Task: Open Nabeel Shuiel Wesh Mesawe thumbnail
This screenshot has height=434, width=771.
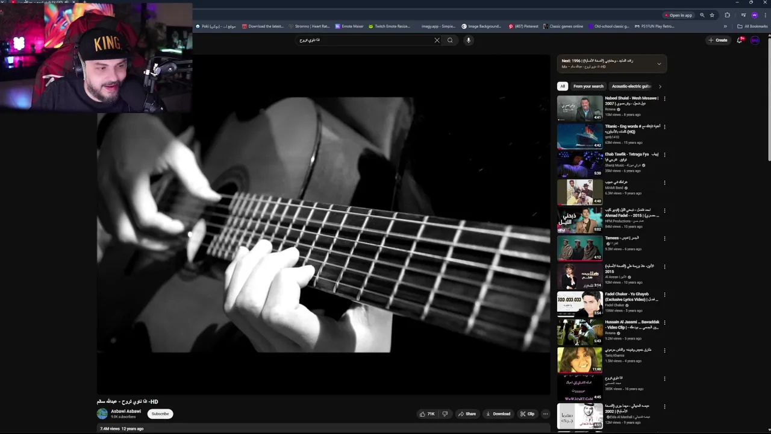Action: click(x=579, y=108)
